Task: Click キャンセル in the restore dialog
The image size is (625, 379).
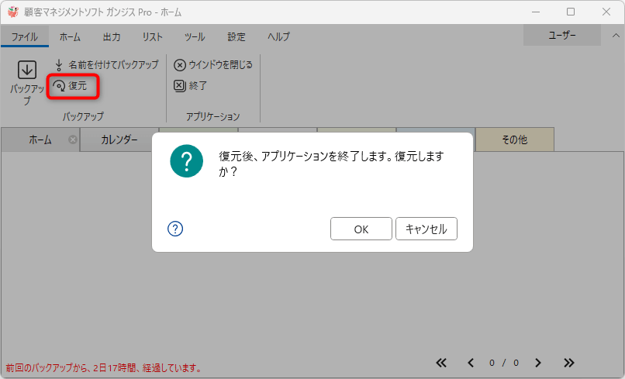Action: point(426,229)
